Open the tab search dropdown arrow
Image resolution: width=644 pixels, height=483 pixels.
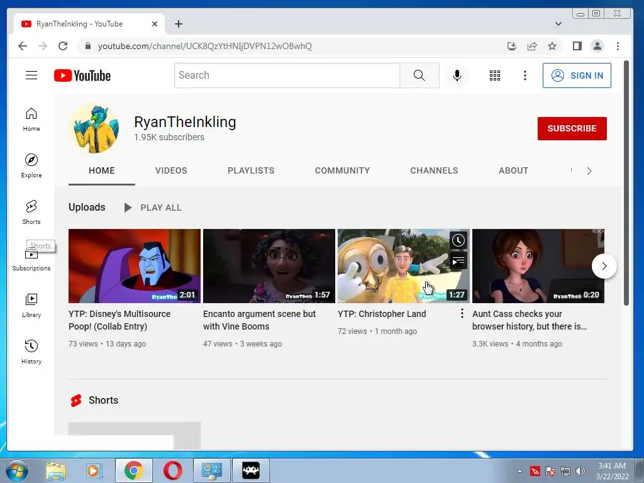[x=558, y=24]
